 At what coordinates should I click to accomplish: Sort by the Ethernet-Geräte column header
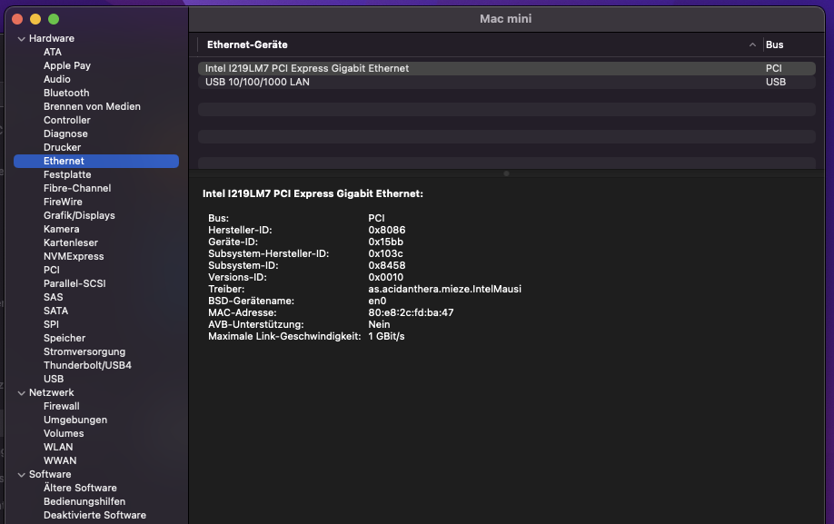pyautogui.click(x=248, y=44)
